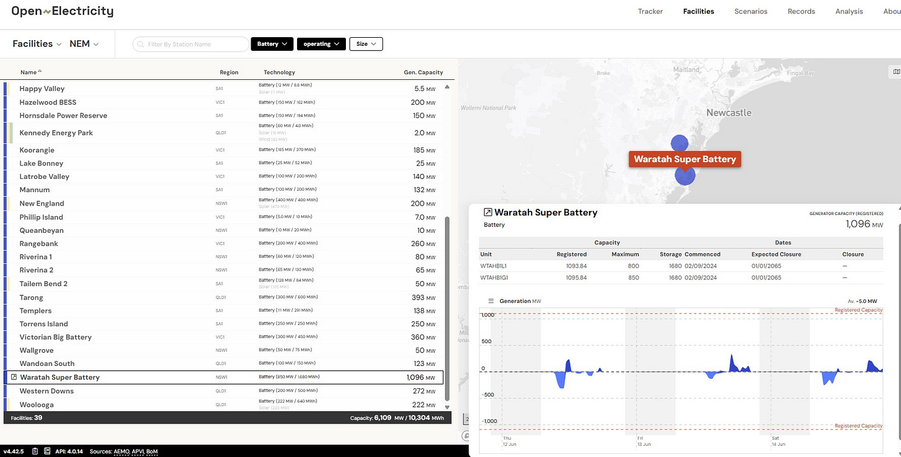The width and height of the screenshot is (901, 457).
Task: Select the Templers facility
Action: [223, 311]
